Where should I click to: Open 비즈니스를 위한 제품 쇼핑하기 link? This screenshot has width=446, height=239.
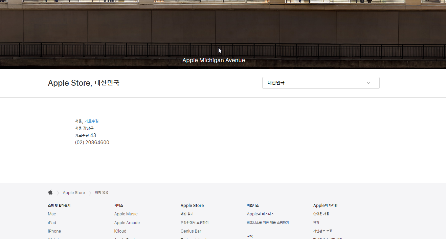(x=268, y=223)
